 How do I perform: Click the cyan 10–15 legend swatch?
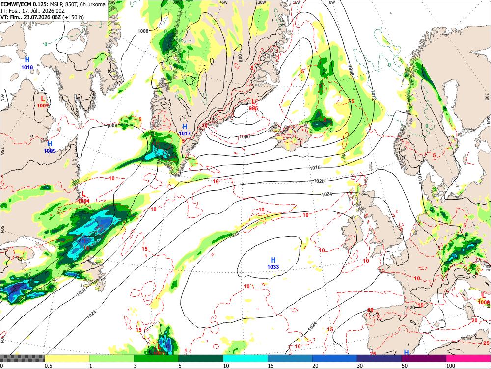(x=245, y=358)
